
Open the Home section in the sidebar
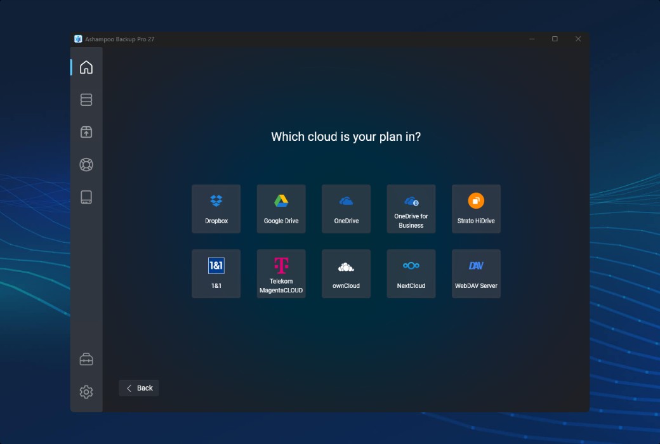point(86,67)
